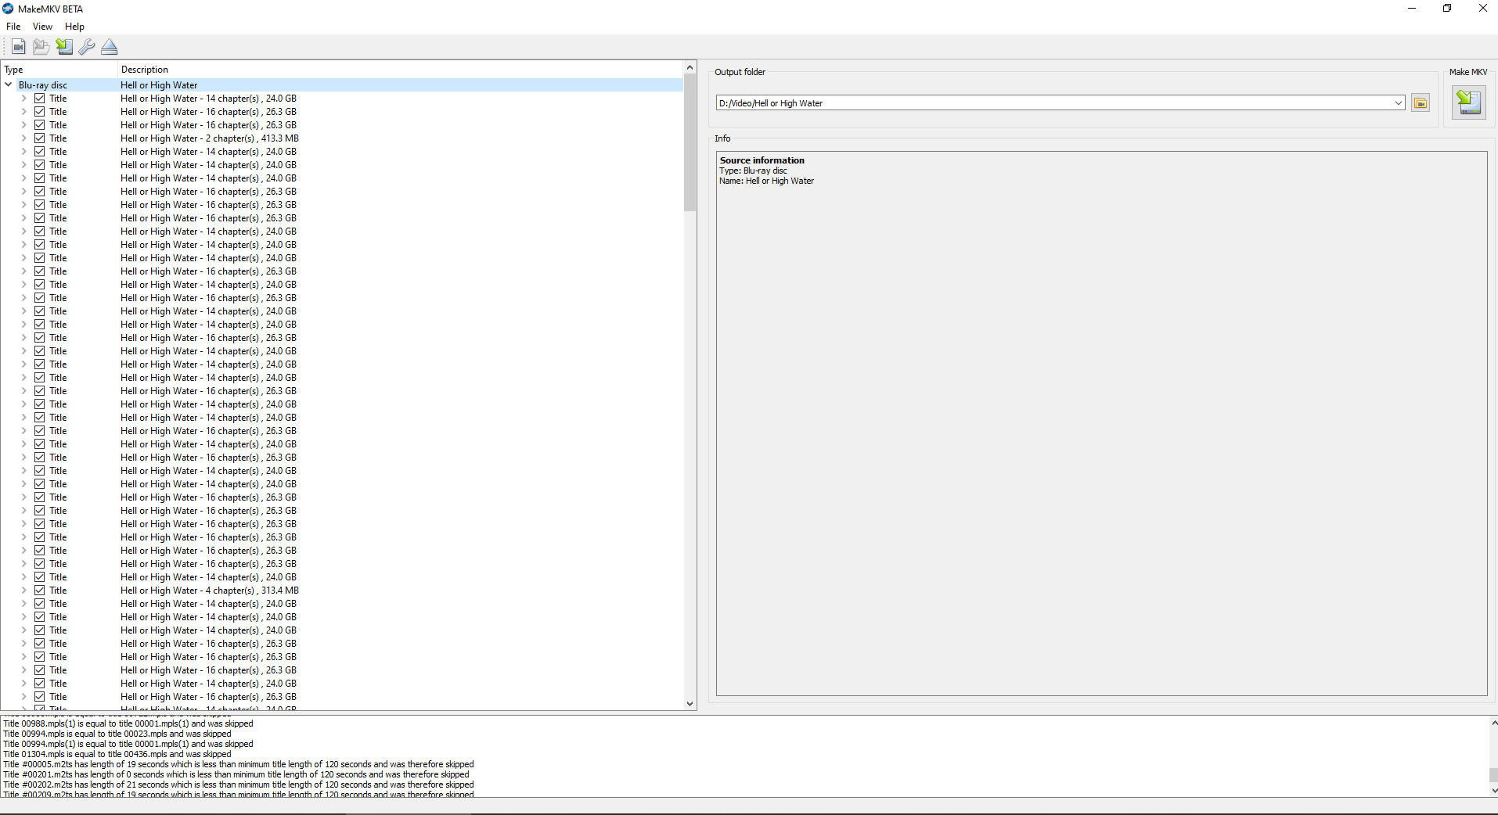The height and width of the screenshot is (815, 1498).
Task: Open Preferences via the wrench icon
Action: (x=87, y=47)
